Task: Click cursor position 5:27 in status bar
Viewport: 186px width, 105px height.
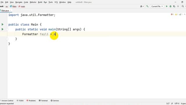Action: (168, 104)
